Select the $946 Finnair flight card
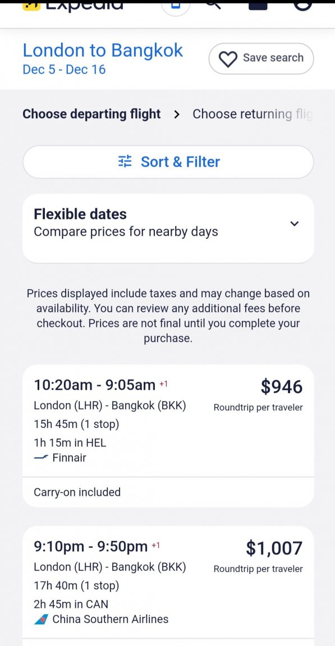 [x=168, y=436]
